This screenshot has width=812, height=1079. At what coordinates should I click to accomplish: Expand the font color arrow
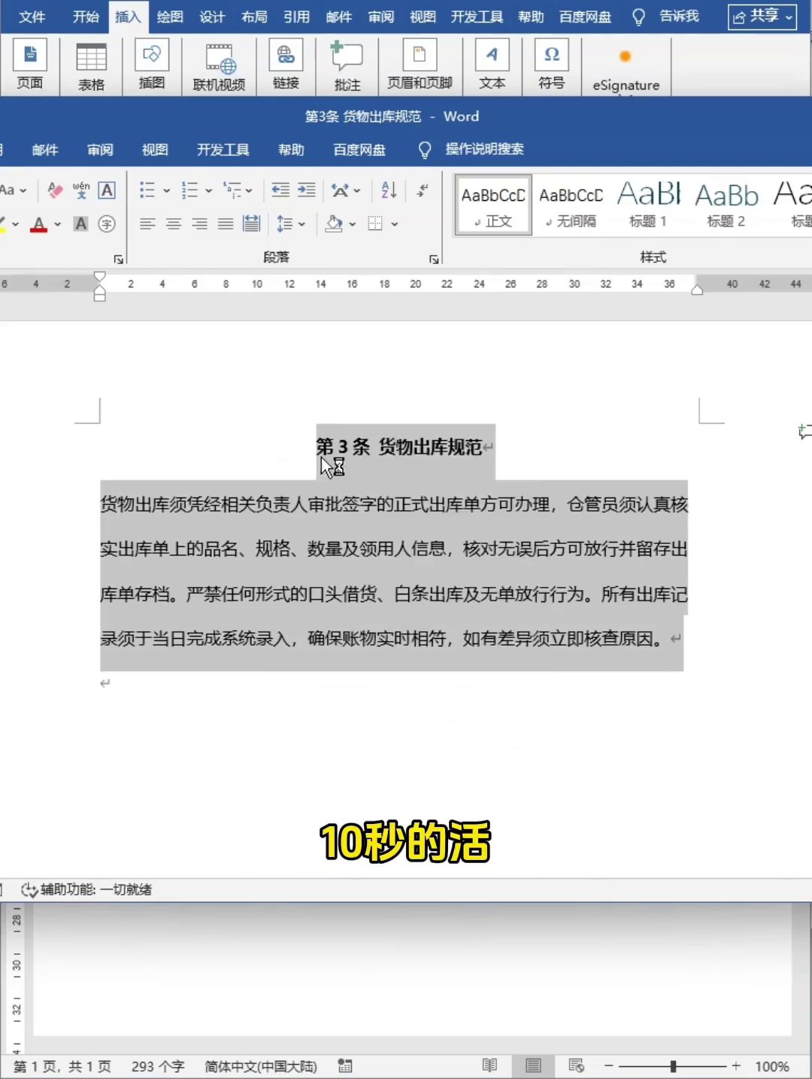coord(57,224)
